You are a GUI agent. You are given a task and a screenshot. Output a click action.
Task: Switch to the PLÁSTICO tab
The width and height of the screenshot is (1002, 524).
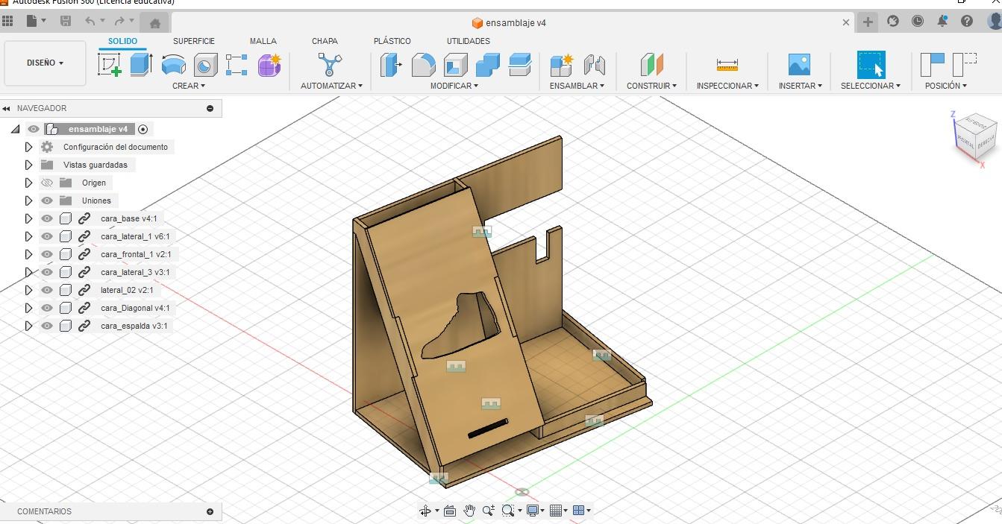coord(392,41)
